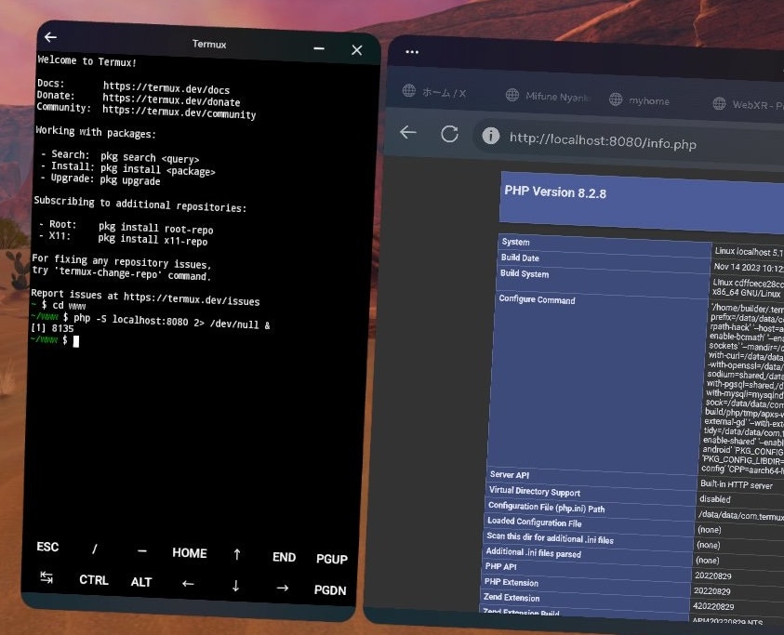Click the PHP API row label
This screenshot has height=635, width=784.
pos(500,566)
